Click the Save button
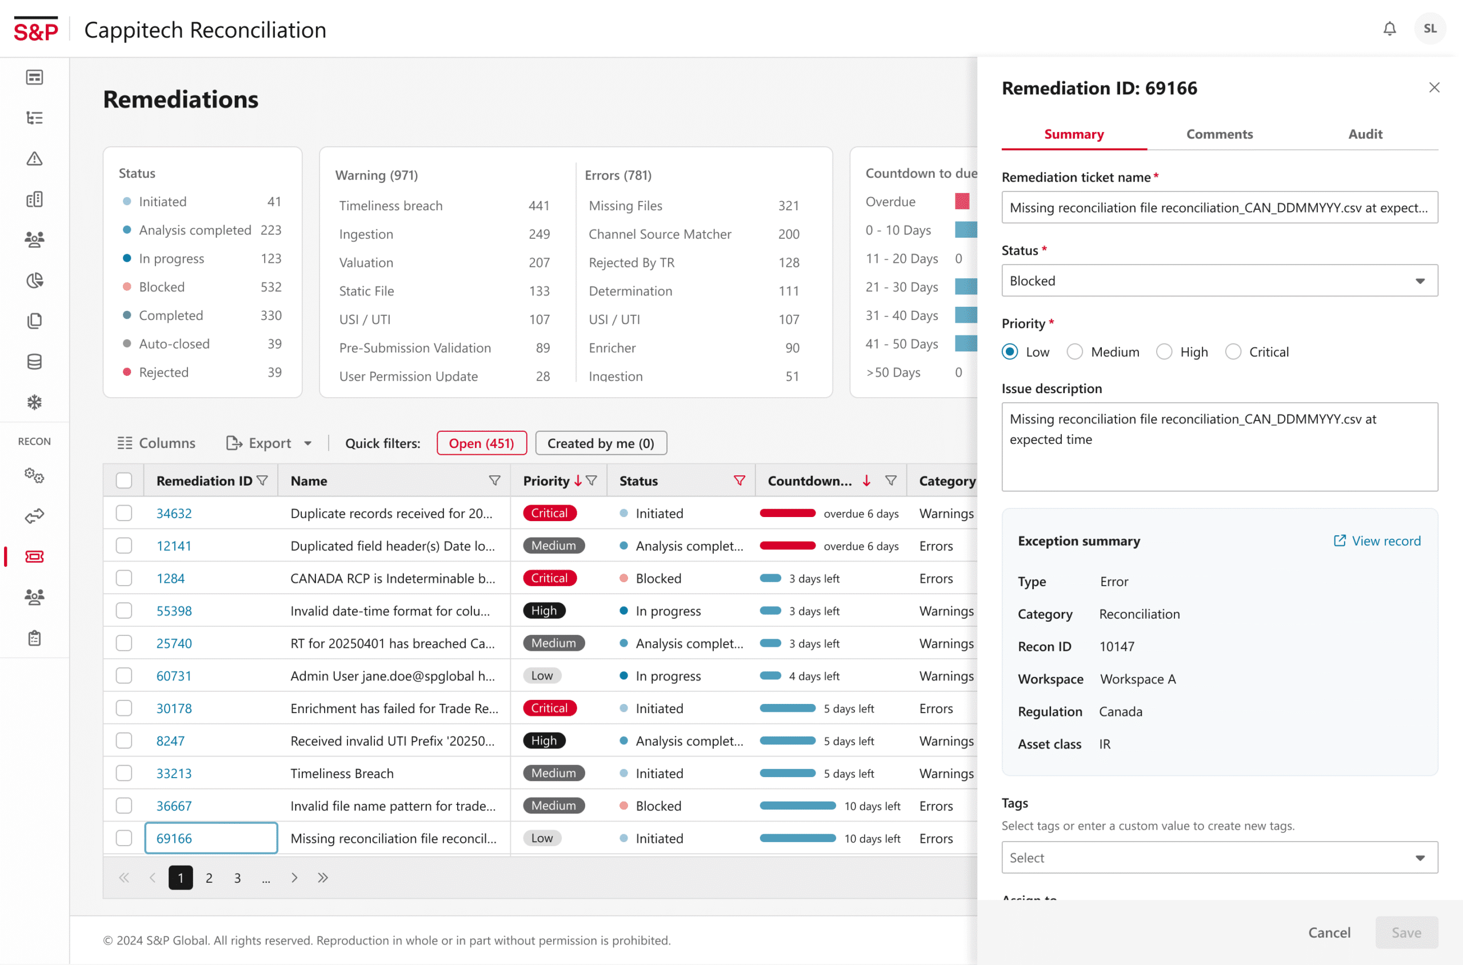Image resolution: width=1463 pixels, height=965 pixels. pos(1406,932)
